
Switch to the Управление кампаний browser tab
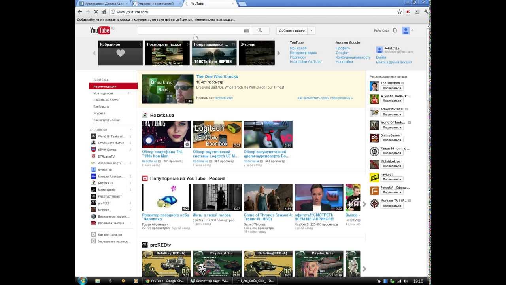(x=157, y=4)
